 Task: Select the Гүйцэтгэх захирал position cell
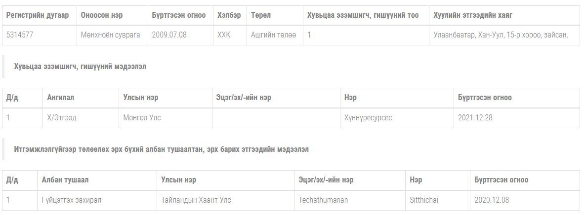pyautogui.click(x=97, y=200)
